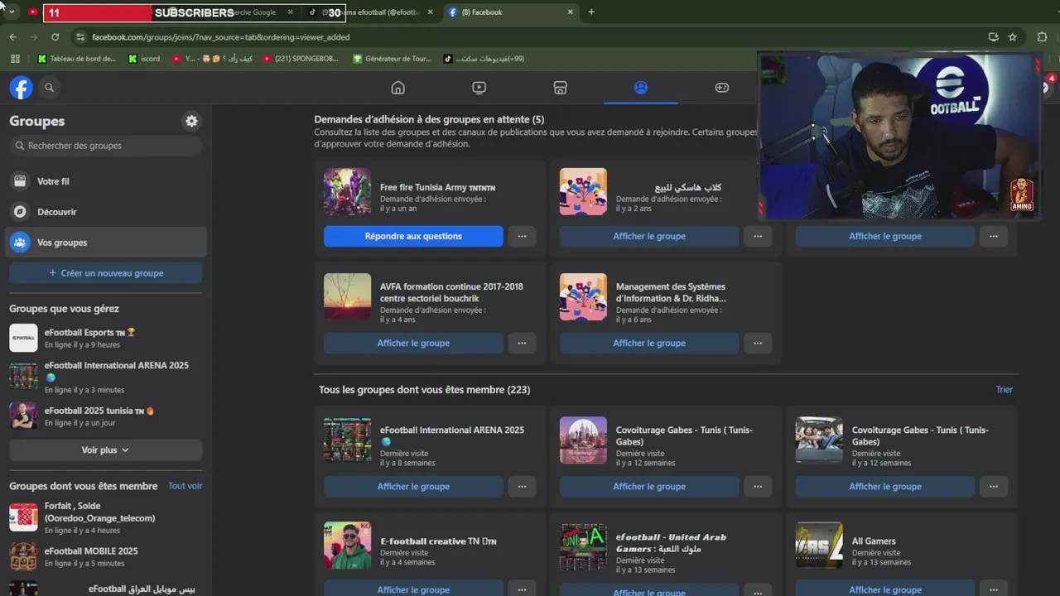Go back in browser history
This screenshot has width=1060, height=596.
coord(13,37)
